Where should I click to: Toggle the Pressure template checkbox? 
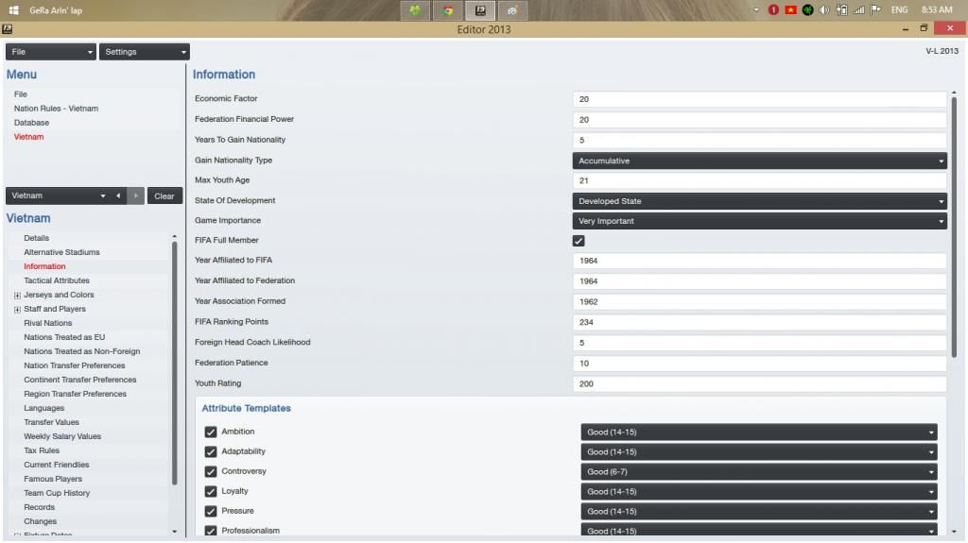[211, 511]
